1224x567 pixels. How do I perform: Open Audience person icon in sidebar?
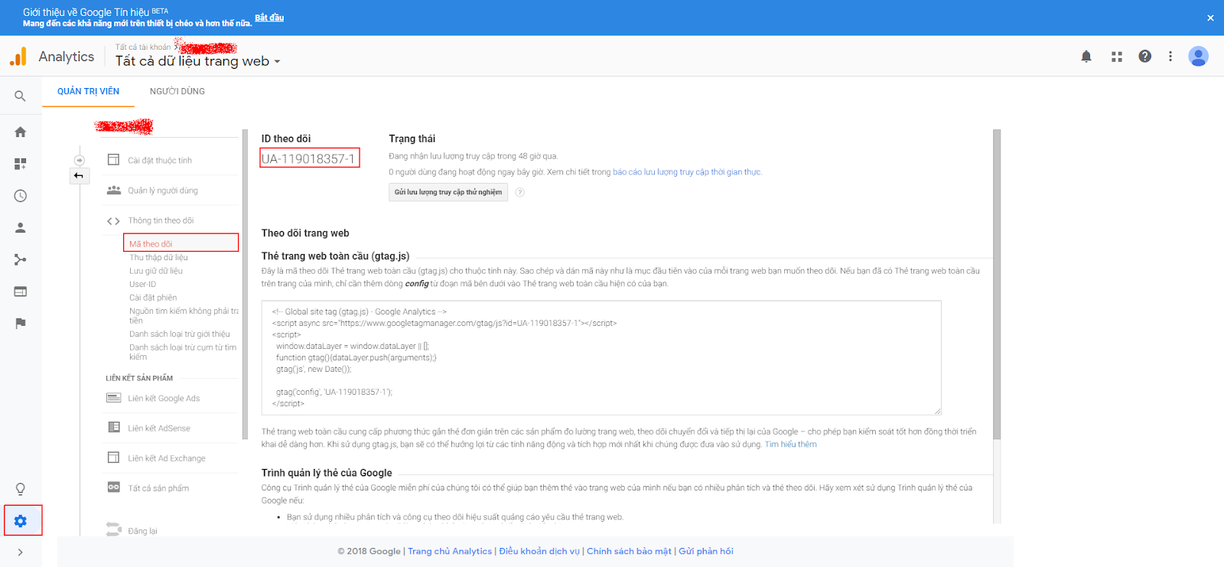point(21,228)
